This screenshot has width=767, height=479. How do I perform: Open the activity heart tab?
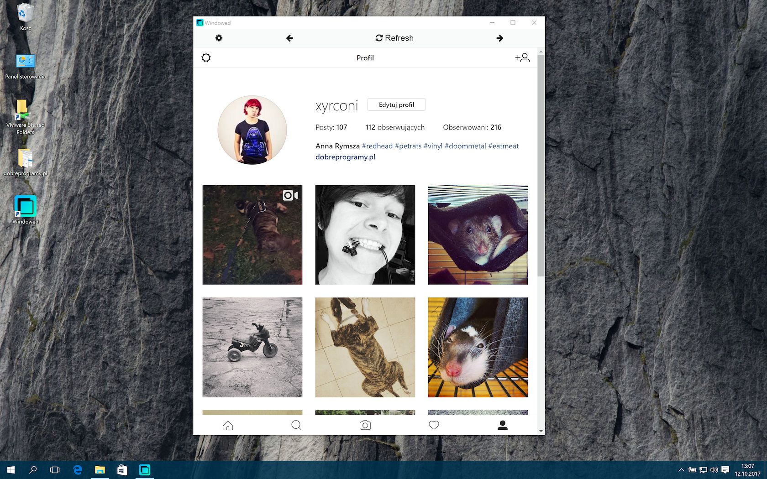[434, 425]
